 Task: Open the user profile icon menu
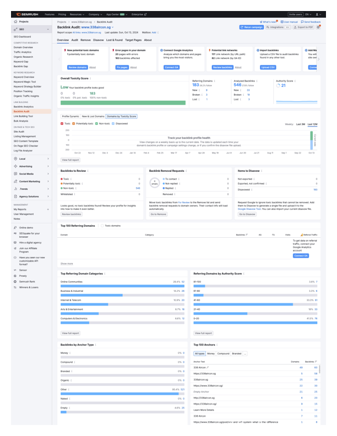tap(319, 14)
